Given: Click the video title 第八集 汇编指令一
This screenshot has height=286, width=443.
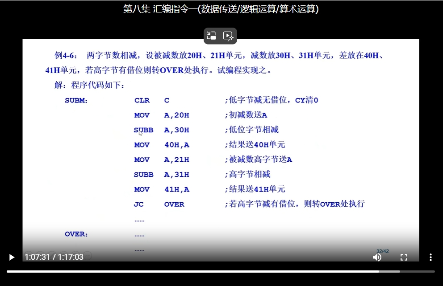Looking at the screenshot, I should coord(221,9).
